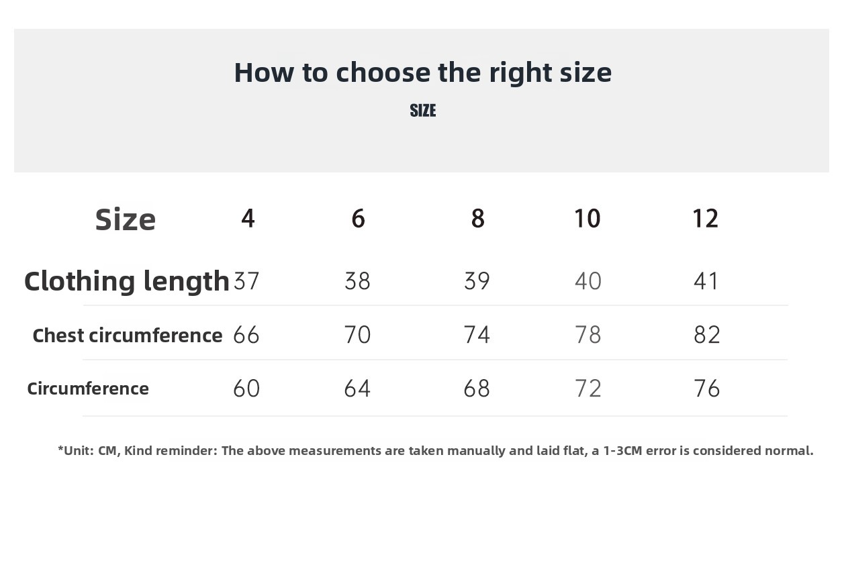The width and height of the screenshot is (846, 561).
Task: Click chest circumference value 74
Action: 477,335
